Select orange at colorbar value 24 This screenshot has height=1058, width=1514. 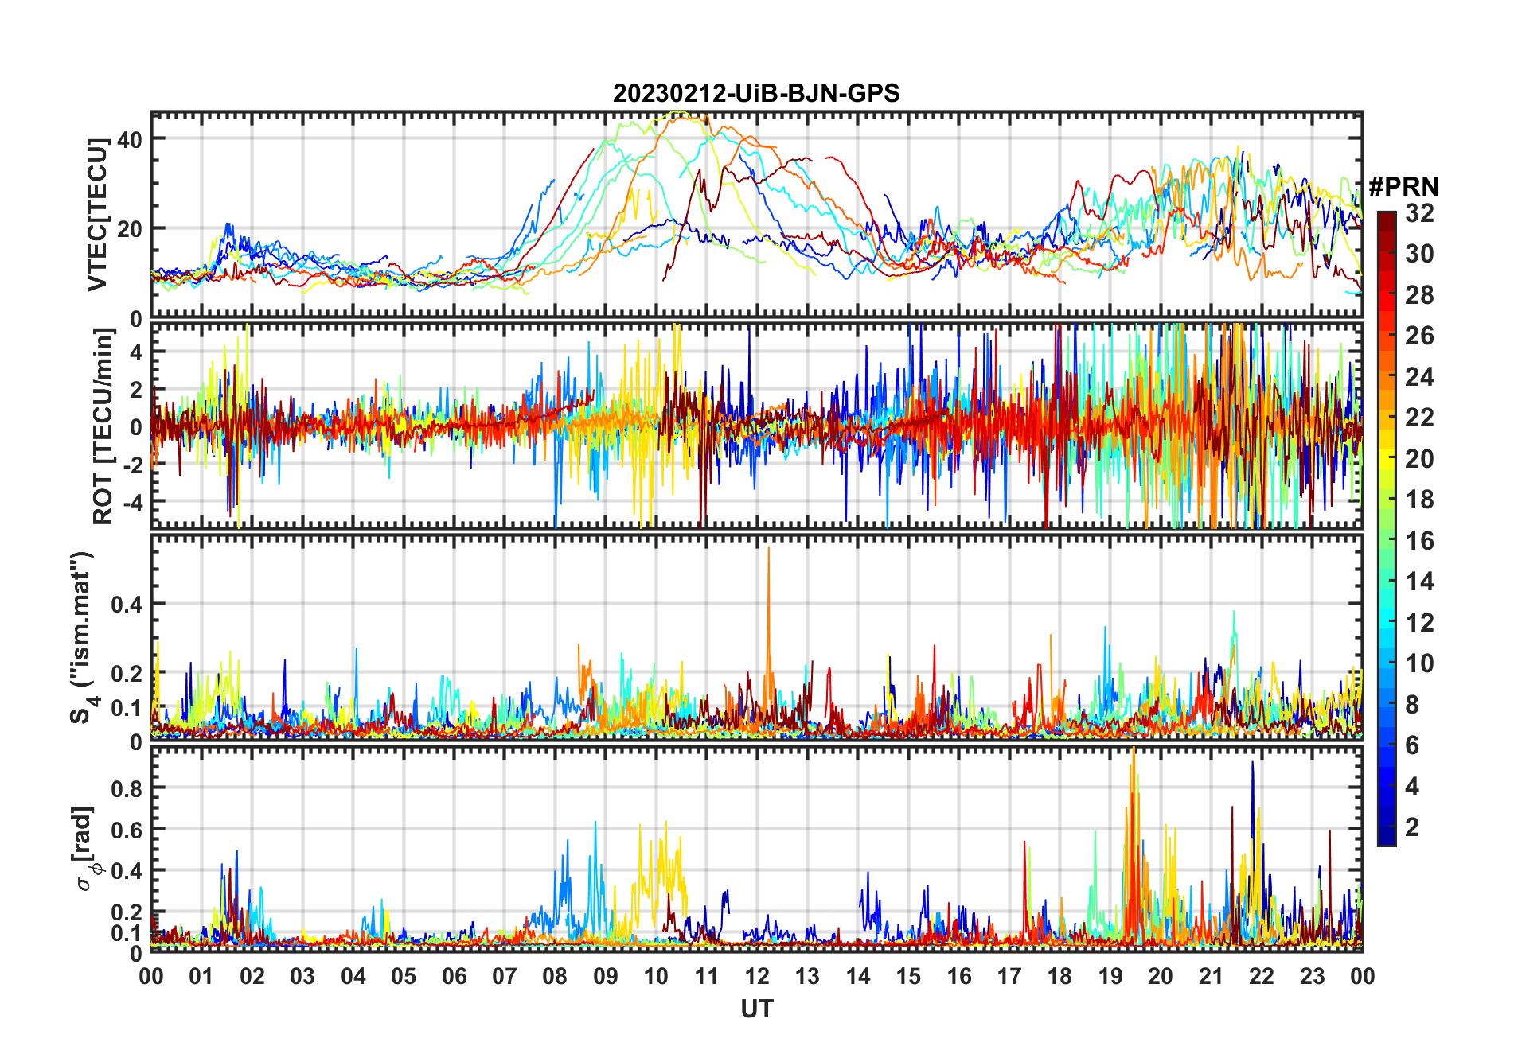[1387, 376]
